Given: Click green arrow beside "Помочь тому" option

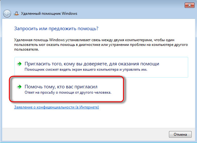Looking at the screenshot, I should click(x=20, y=87).
